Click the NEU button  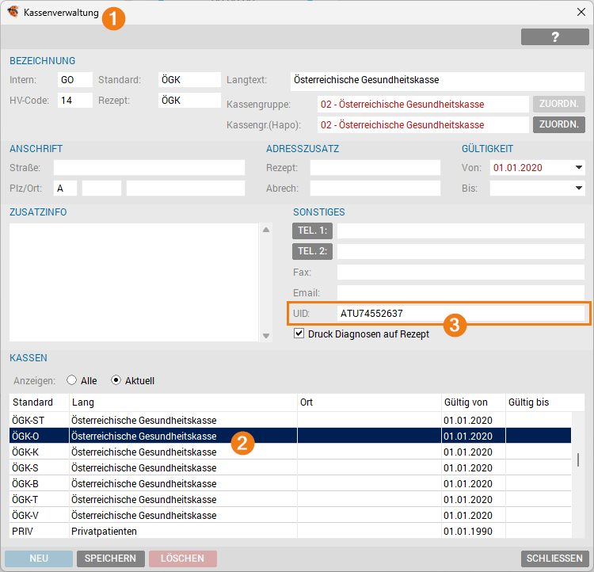tap(38, 559)
